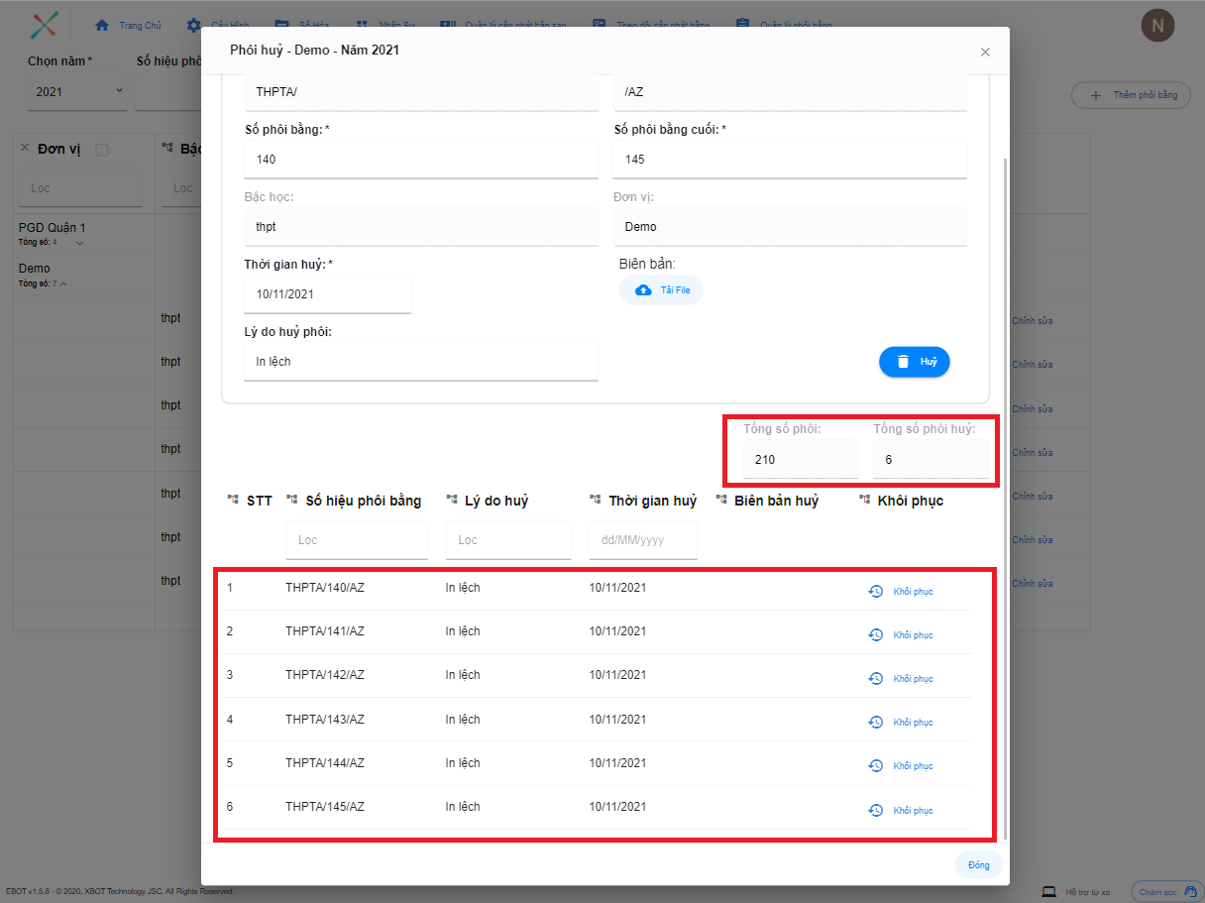Open the Chọn năm 2021 dropdown
Viewport: 1205px width, 903px height.
click(77, 91)
